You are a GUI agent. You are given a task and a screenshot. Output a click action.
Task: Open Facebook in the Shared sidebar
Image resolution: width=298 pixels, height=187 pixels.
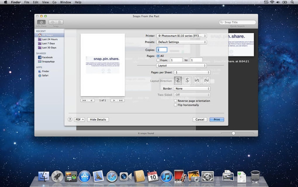[47, 57]
